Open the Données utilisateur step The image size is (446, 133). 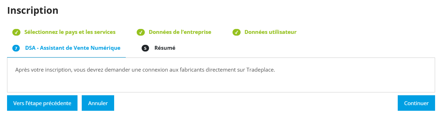(271, 32)
